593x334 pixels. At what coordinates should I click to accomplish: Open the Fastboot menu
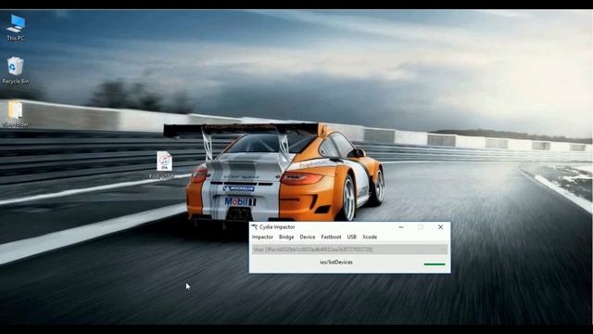(x=331, y=238)
